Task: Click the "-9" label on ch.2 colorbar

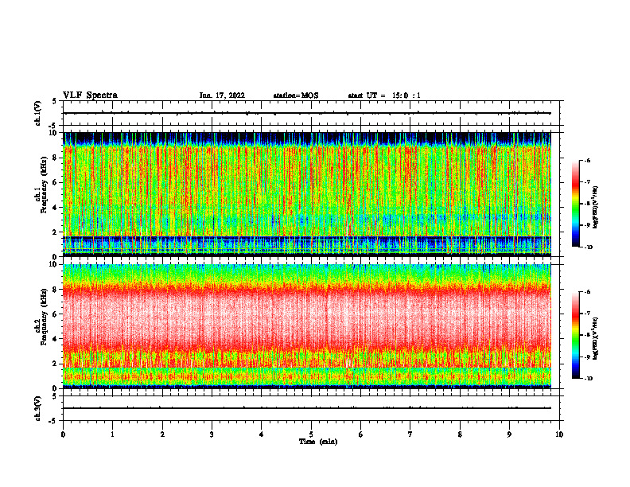Action: tap(587, 356)
